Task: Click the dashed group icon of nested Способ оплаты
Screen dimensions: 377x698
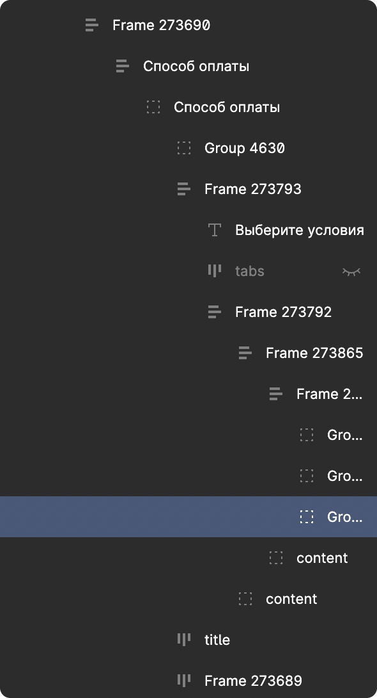Action: 153,108
